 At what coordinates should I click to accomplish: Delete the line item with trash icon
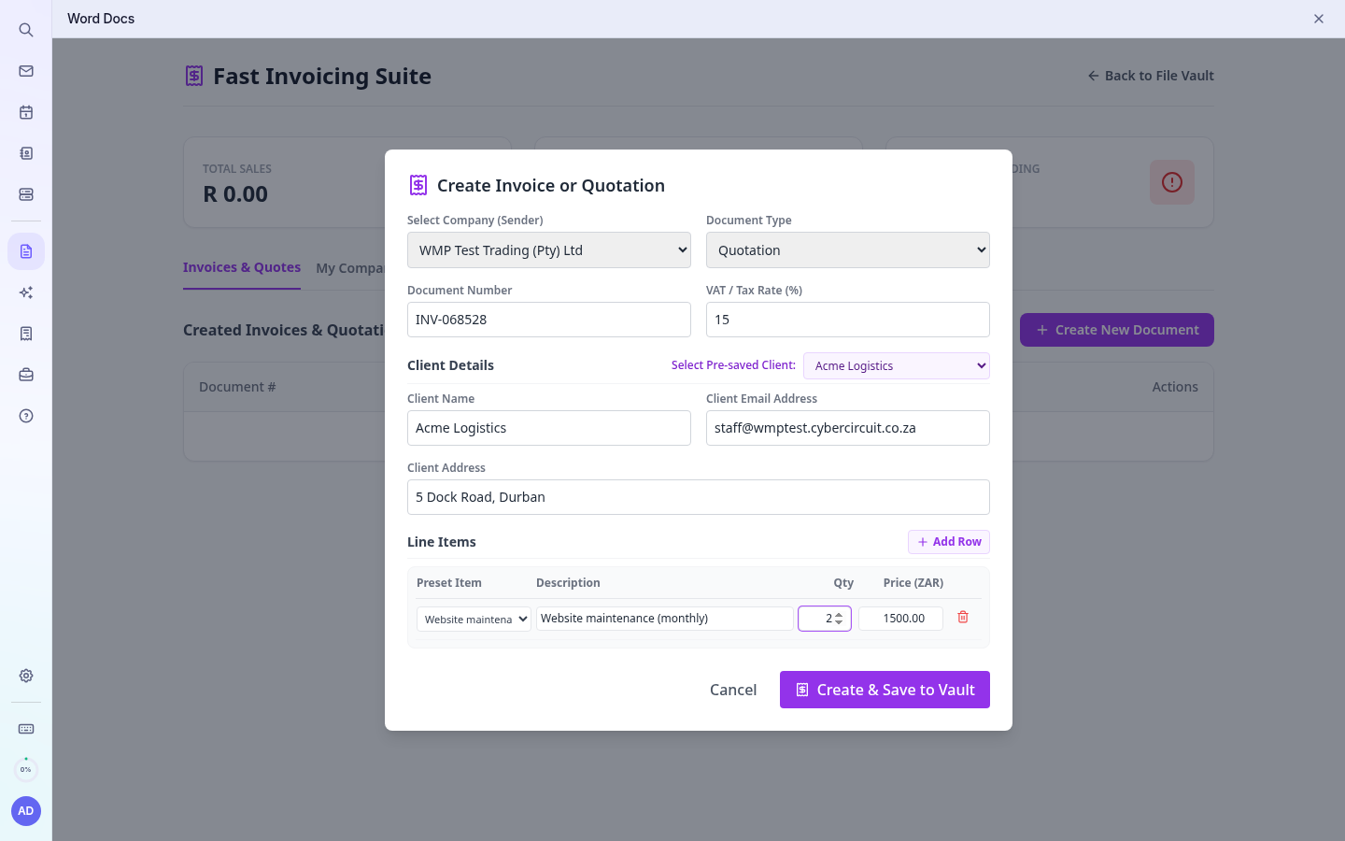pos(963,618)
